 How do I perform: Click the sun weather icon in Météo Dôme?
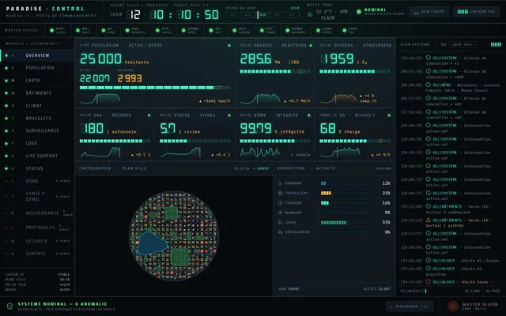[x=310, y=15]
